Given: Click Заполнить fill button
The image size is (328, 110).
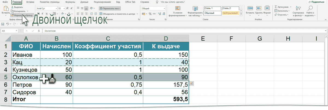Looking at the screenshot, I should click(x=282, y=11).
